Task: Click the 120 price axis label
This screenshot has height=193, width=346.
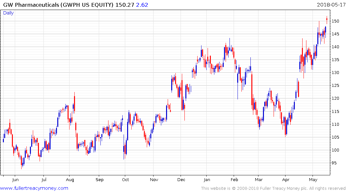Action: pos(335,98)
